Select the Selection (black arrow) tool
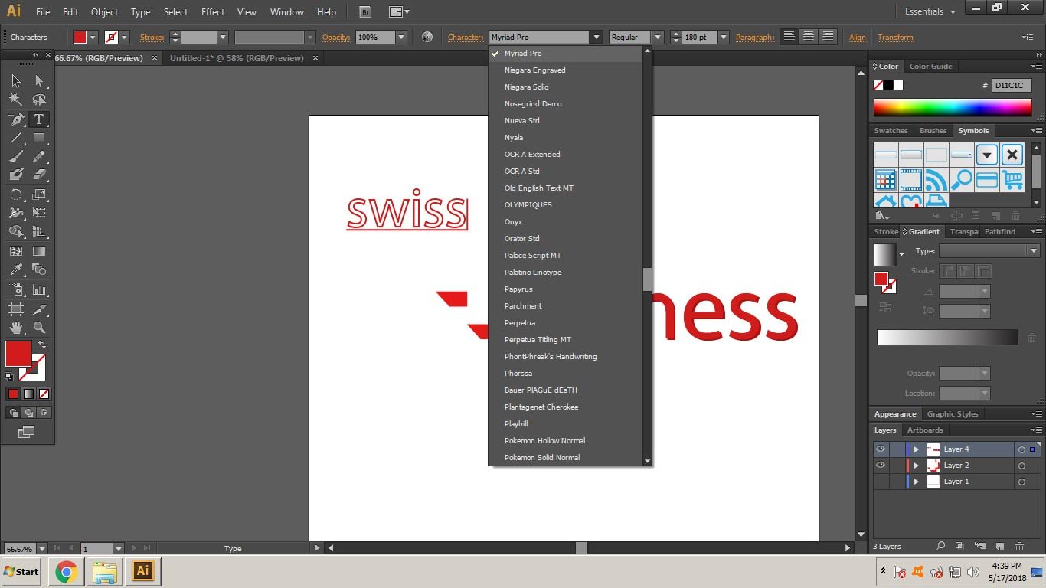This screenshot has height=588, width=1046. tap(16, 81)
